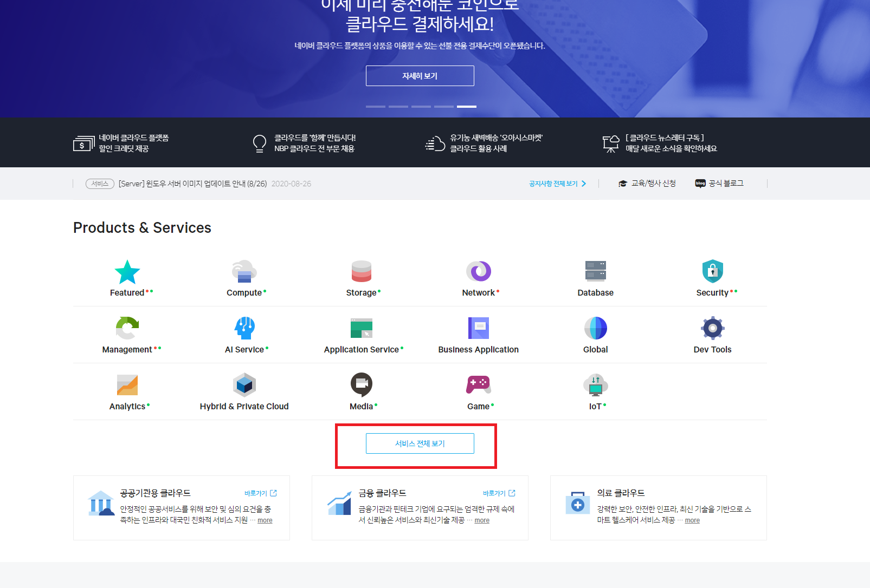Click the 서비스 tag badge in notice bar

(x=100, y=184)
